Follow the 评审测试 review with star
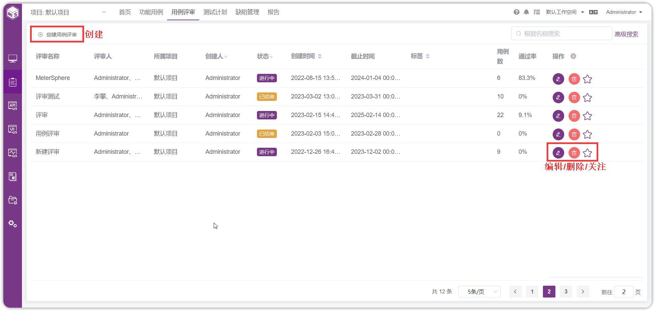The height and width of the screenshot is (311, 655). 587,98
